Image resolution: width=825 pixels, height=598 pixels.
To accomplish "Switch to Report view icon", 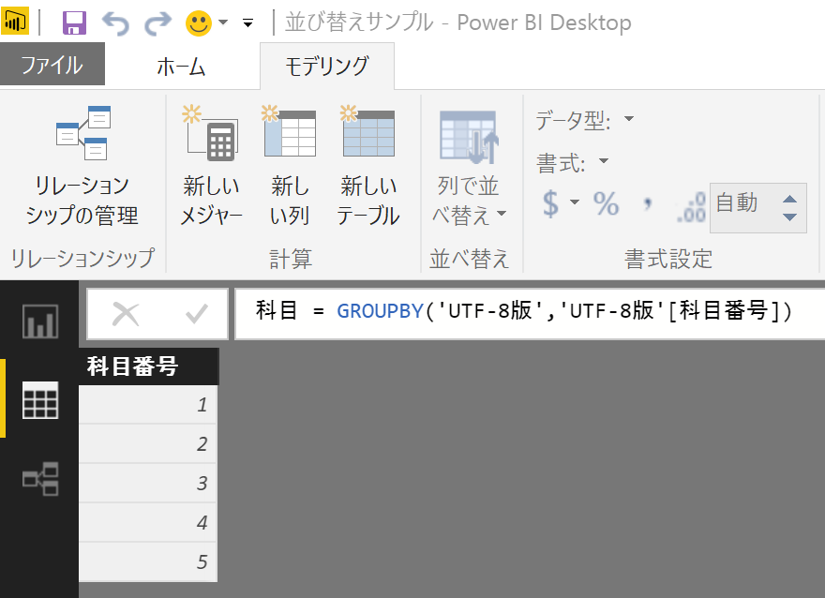I will (40, 321).
